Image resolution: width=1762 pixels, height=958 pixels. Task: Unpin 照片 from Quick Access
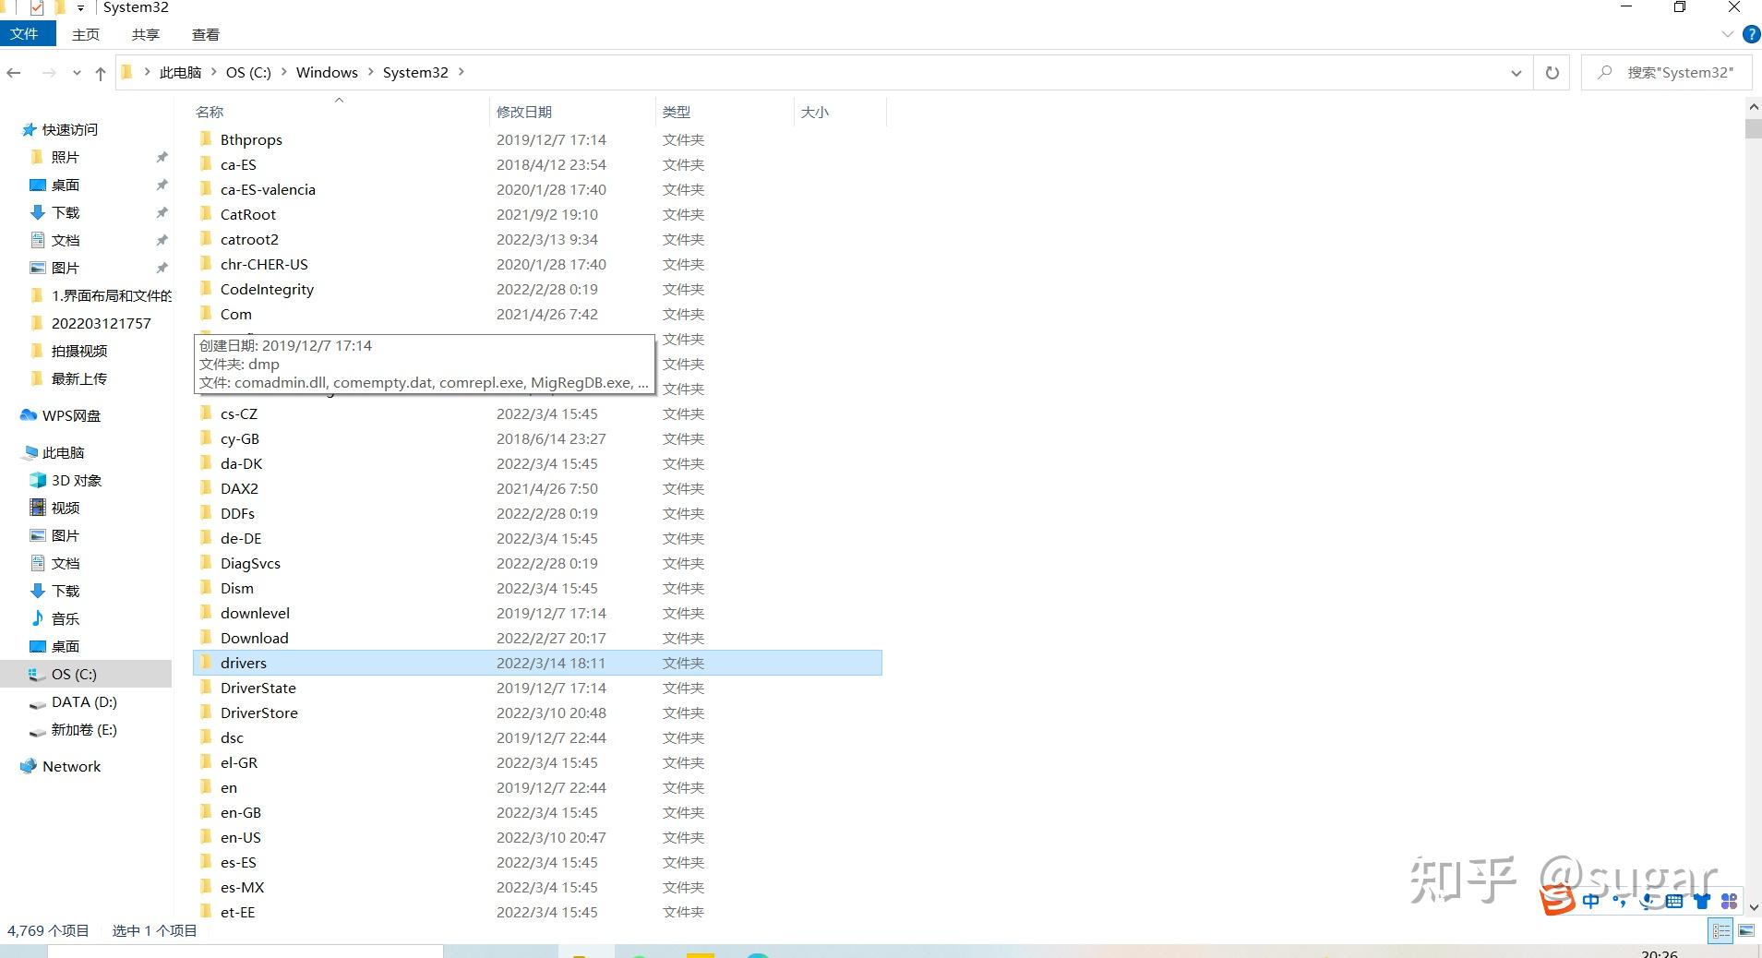tap(162, 157)
